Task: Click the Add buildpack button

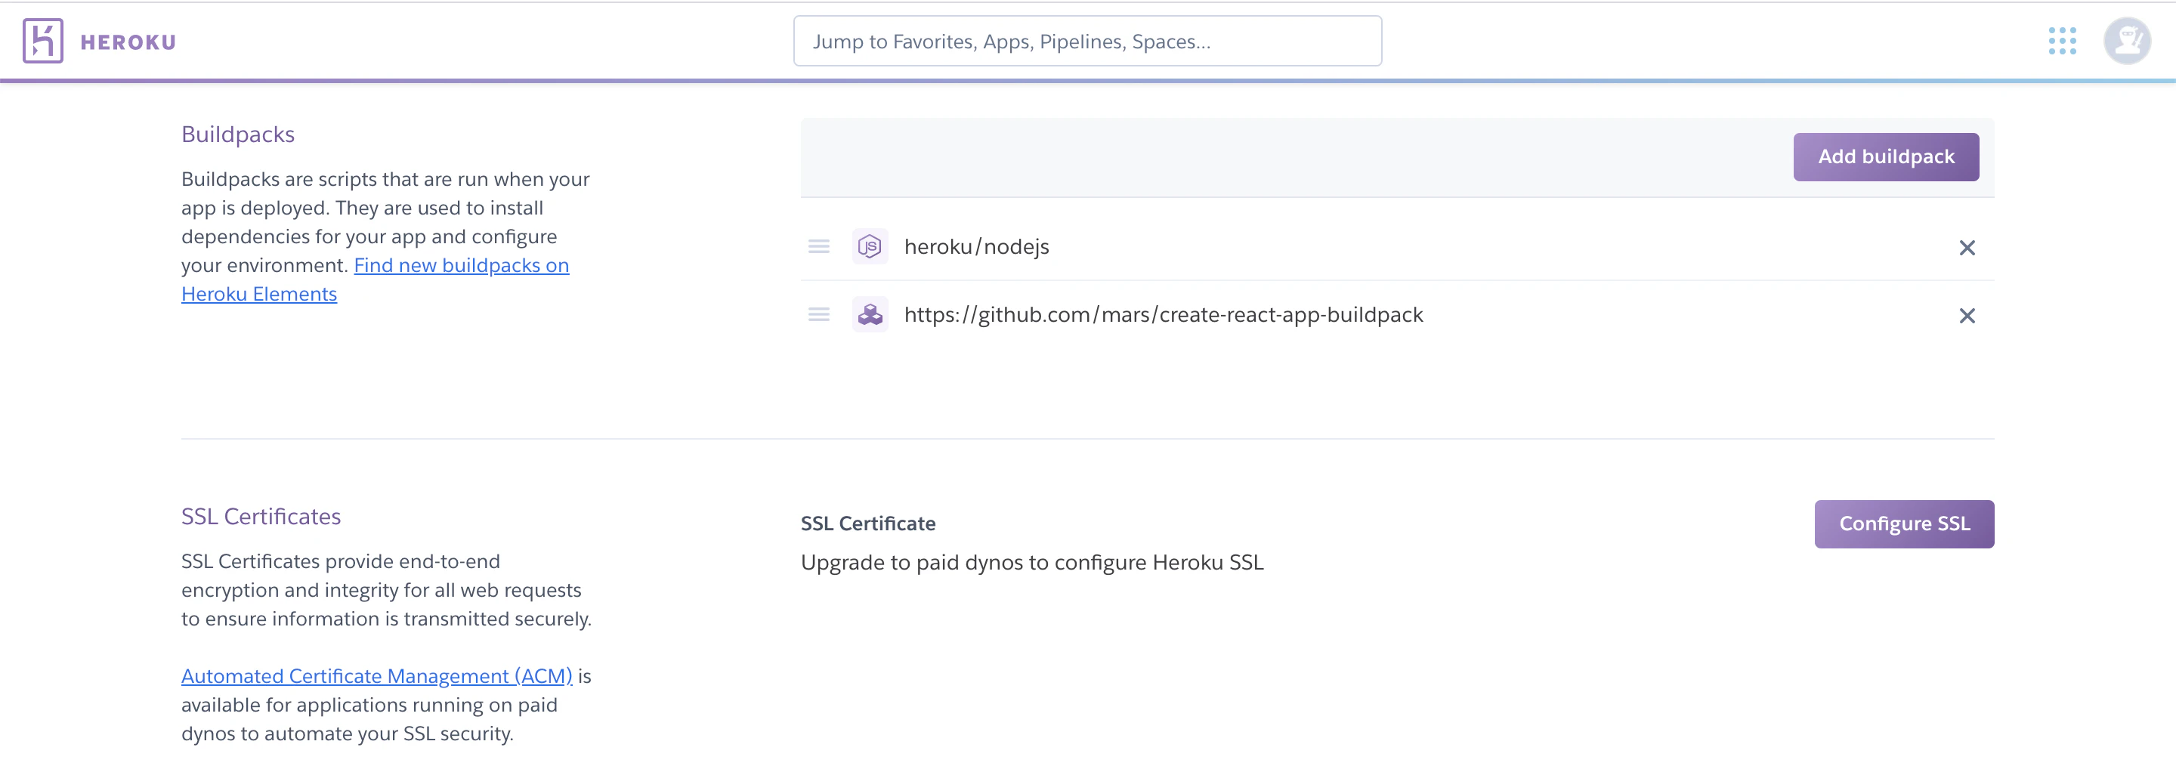Action: point(1885,157)
